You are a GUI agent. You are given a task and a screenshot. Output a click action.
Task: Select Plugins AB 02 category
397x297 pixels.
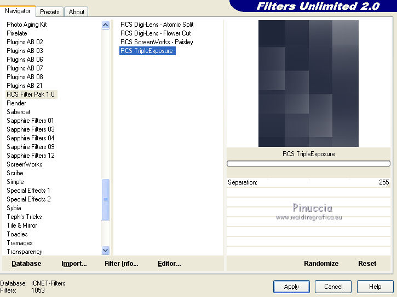[25, 42]
